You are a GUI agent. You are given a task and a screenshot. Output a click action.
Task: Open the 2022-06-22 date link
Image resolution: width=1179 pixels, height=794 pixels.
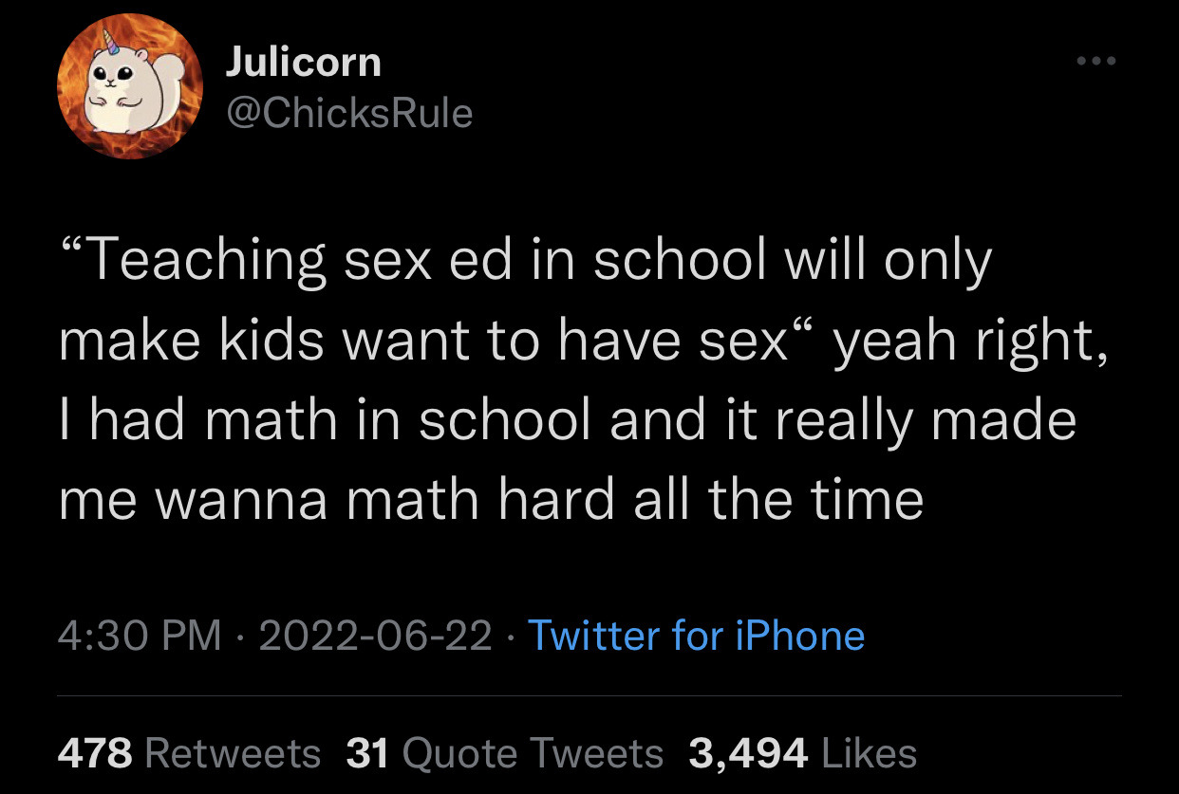point(375,636)
